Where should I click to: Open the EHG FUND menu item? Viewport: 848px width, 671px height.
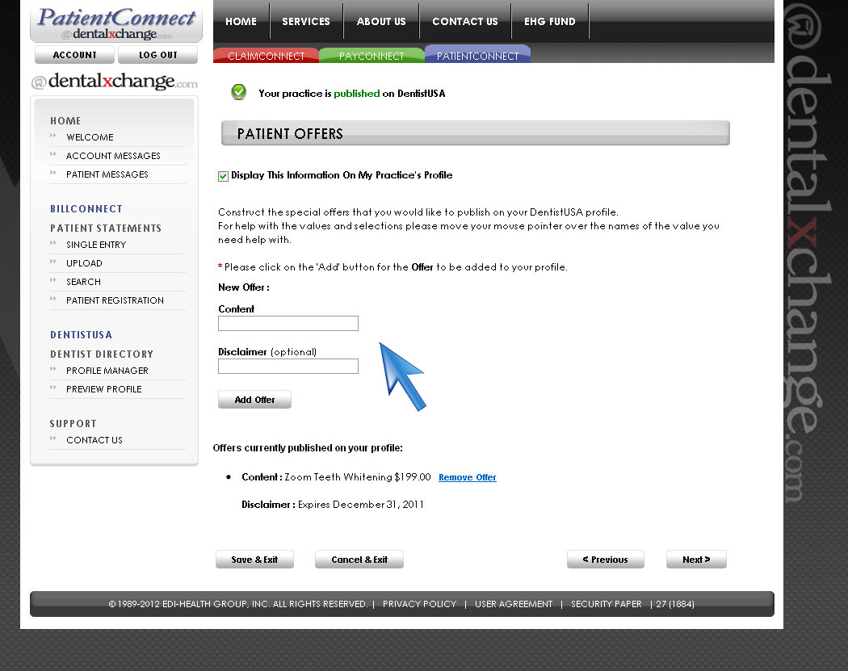(x=550, y=22)
